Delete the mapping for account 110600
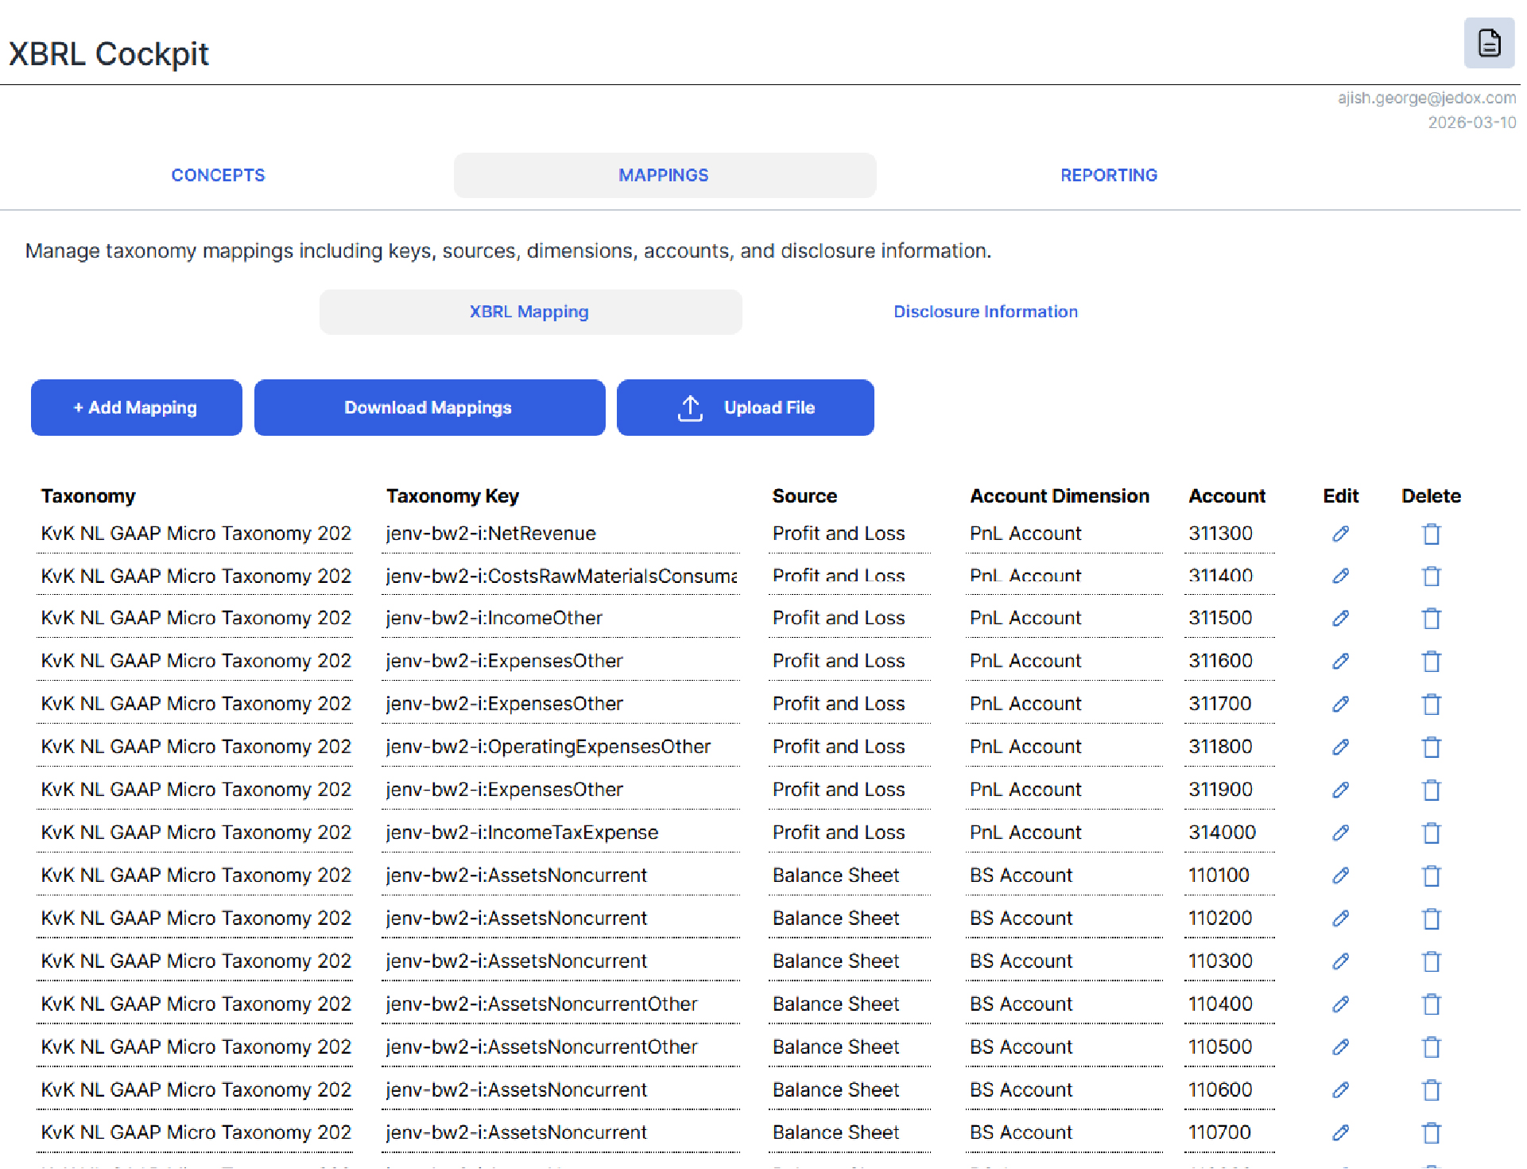1527x1169 pixels. 1431,1090
